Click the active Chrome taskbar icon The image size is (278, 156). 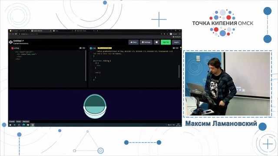pos(33,125)
